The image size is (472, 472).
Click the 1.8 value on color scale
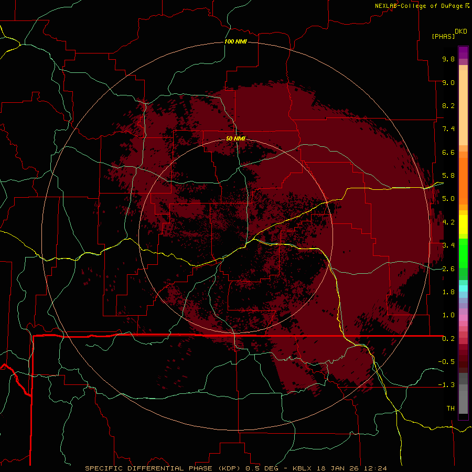[x=448, y=292]
